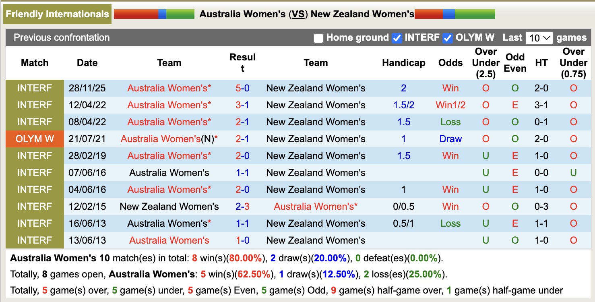This screenshot has width=595, height=302.
Task: Click the New Zealand flag color bar icon
Action: (455, 13)
